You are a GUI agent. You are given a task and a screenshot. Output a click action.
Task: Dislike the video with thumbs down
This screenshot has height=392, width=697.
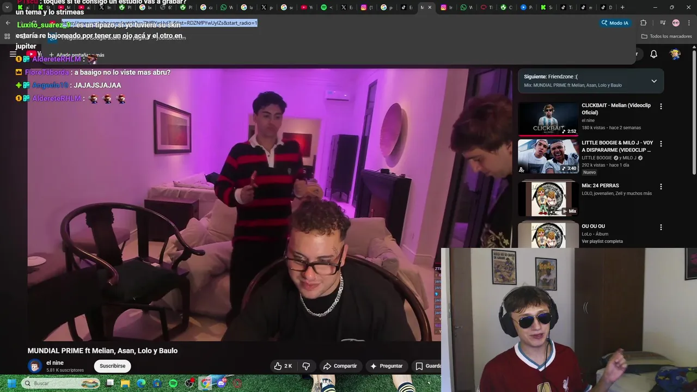pyautogui.click(x=306, y=366)
